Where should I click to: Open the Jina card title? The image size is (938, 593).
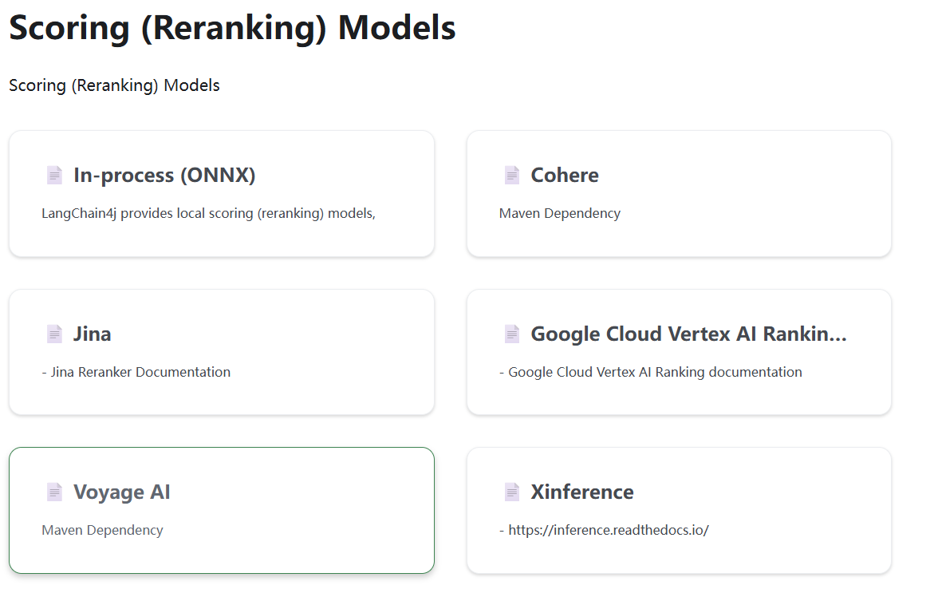pyautogui.click(x=93, y=334)
